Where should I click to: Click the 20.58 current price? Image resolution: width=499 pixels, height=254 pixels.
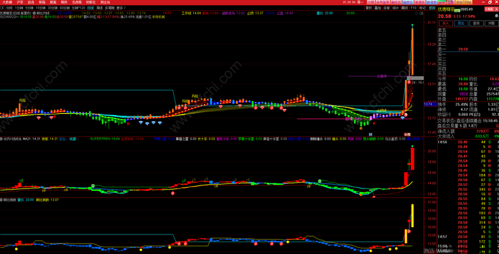click(x=445, y=17)
